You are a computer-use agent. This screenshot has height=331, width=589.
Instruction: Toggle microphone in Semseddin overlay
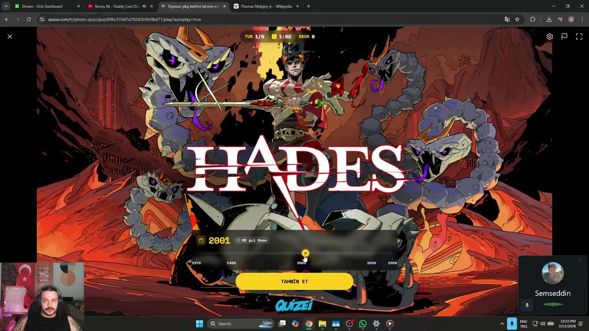[527, 305]
